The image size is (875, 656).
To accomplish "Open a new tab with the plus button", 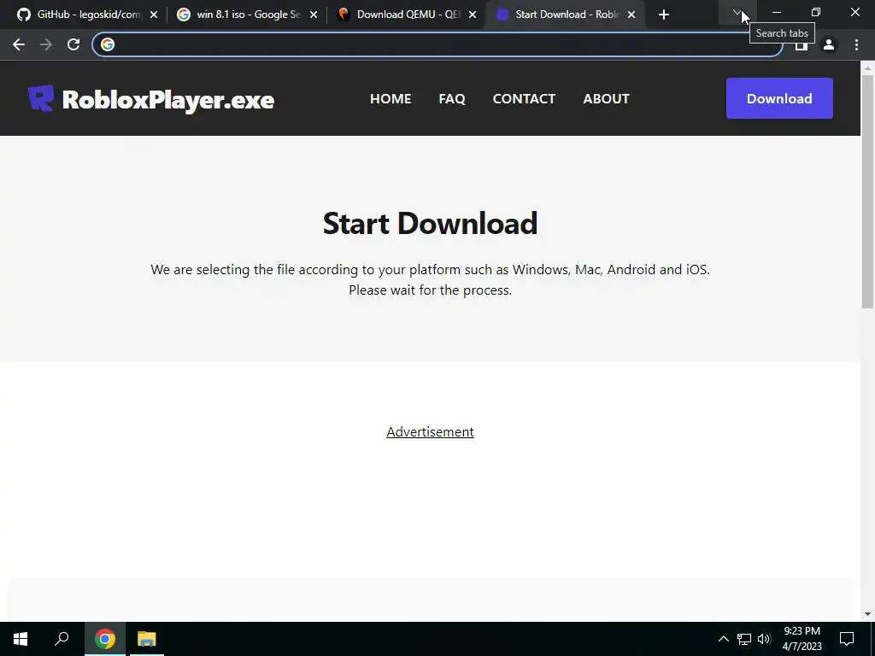I will [663, 15].
